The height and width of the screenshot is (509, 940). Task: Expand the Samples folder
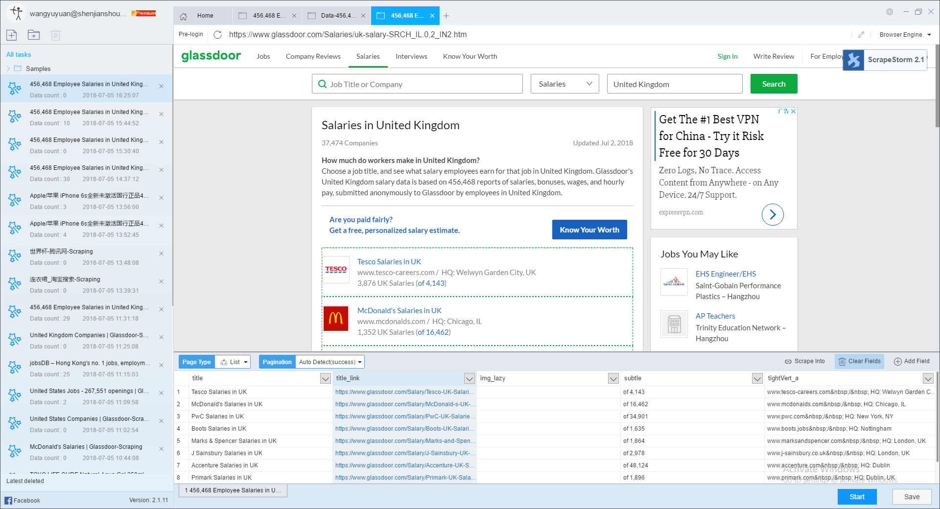[x=8, y=69]
